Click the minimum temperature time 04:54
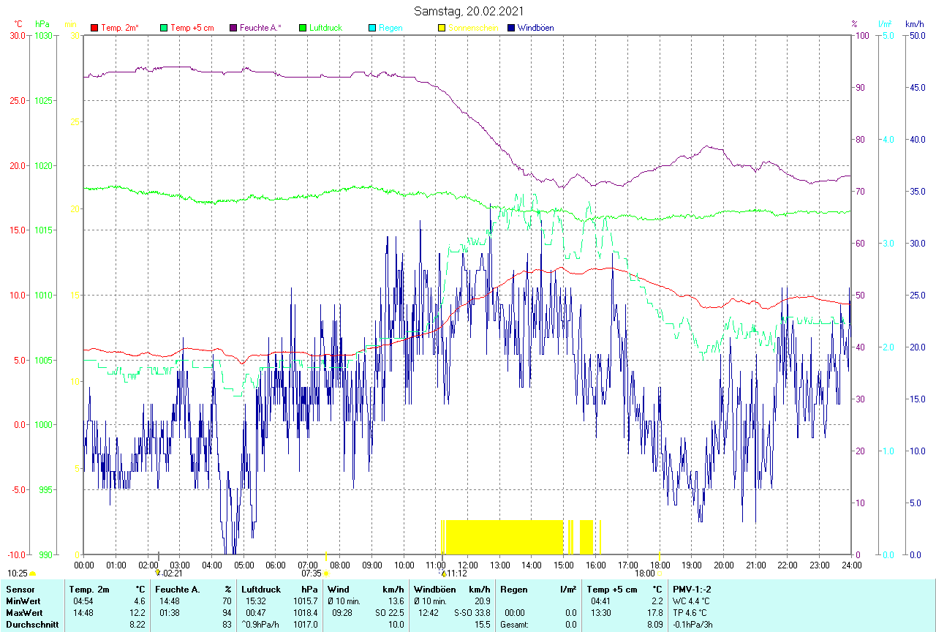936x632 pixels. point(83,601)
